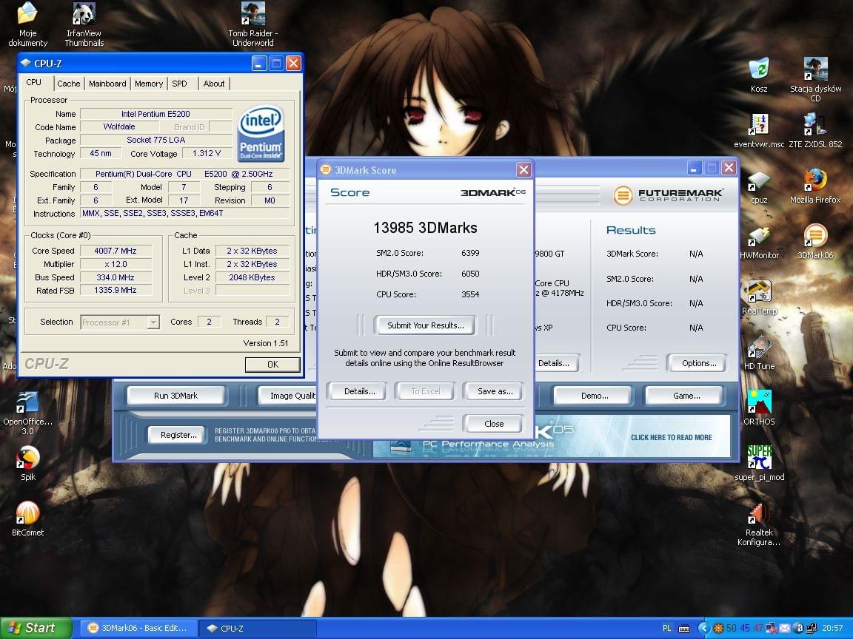Image resolution: width=853 pixels, height=639 pixels.
Task: Launch Spik desktop shortcut
Action: pyautogui.click(x=27, y=464)
